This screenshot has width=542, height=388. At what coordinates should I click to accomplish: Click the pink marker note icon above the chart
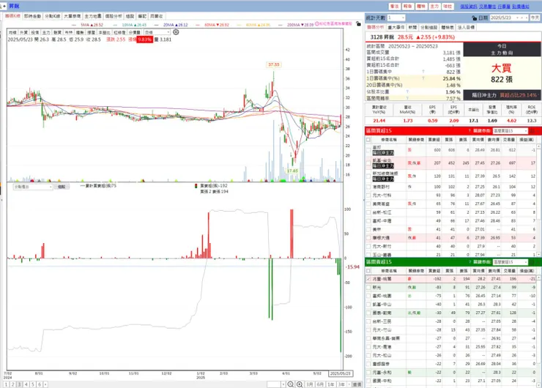316,24
